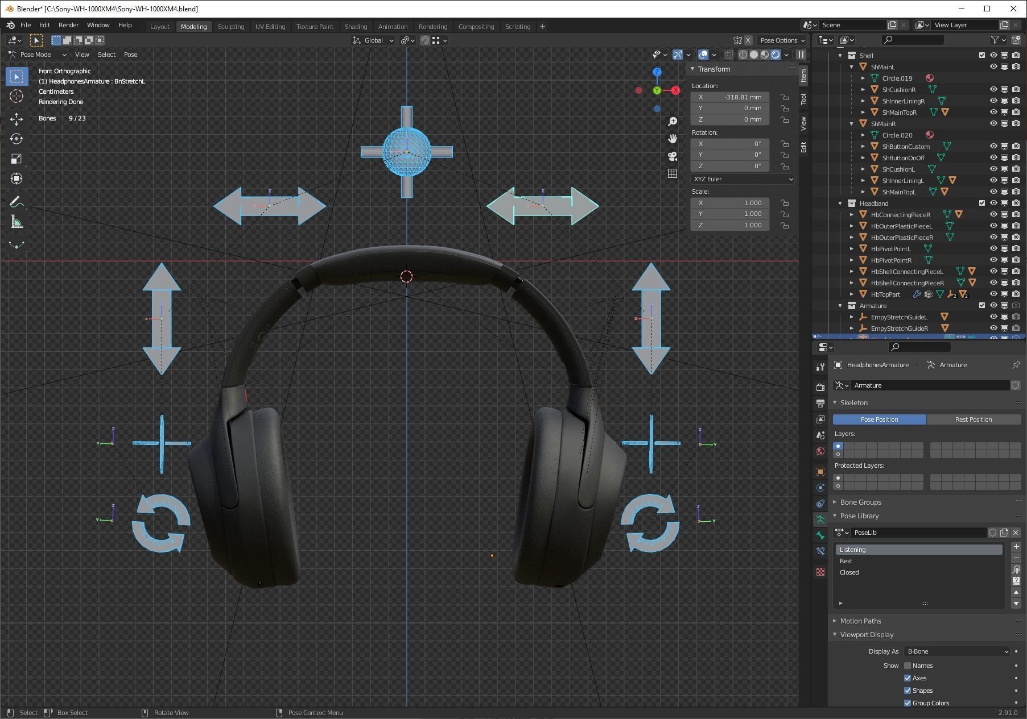Toggle camera view with the camera icon
The width and height of the screenshot is (1027, 719).
(x=673, y=156)
